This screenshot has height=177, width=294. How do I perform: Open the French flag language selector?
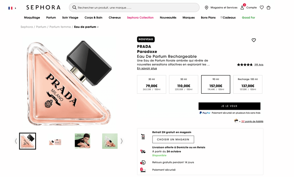coord(12,8)
